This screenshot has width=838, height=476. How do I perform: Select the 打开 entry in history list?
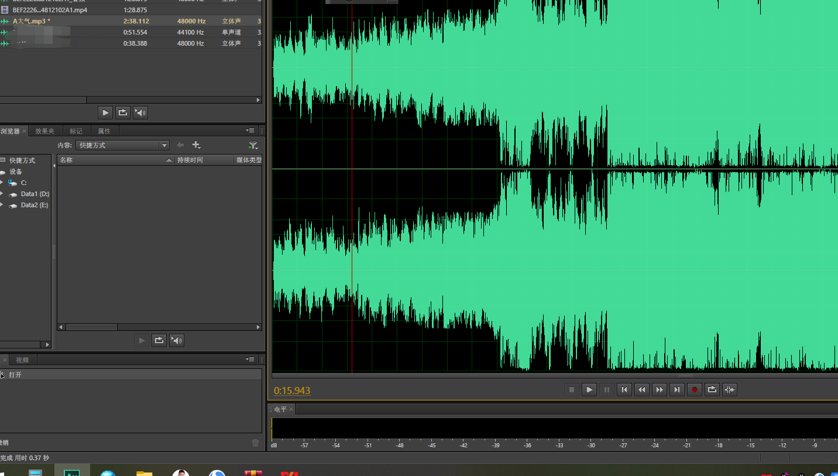[15, 375]
